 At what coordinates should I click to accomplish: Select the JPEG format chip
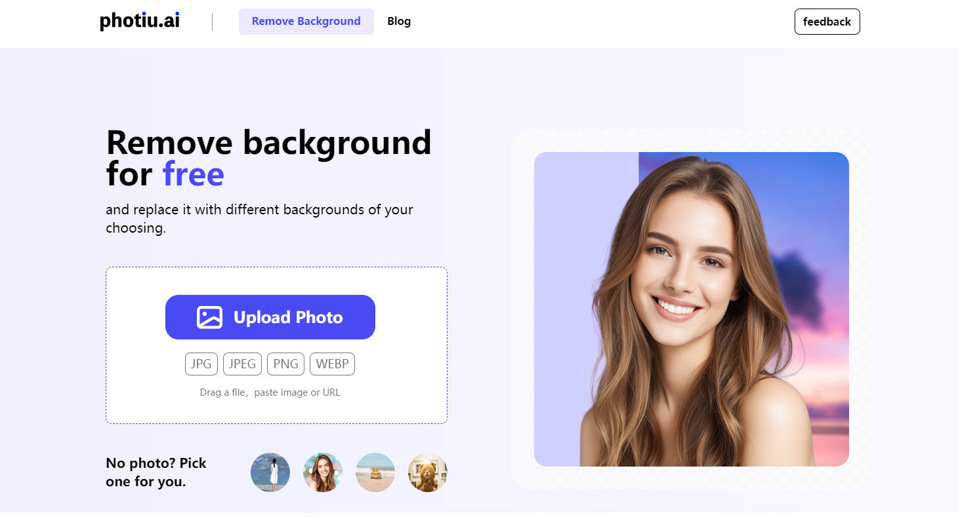[242, 364]
